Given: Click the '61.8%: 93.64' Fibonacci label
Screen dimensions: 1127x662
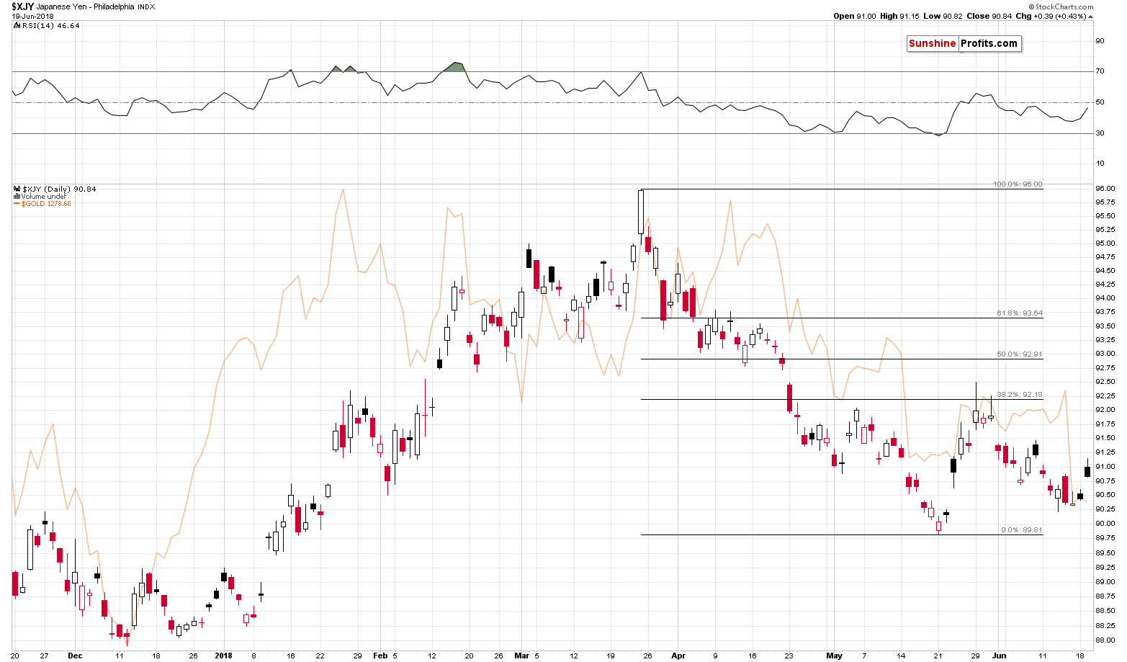Looking at the screenshot, I should (x=1020, y=313).
